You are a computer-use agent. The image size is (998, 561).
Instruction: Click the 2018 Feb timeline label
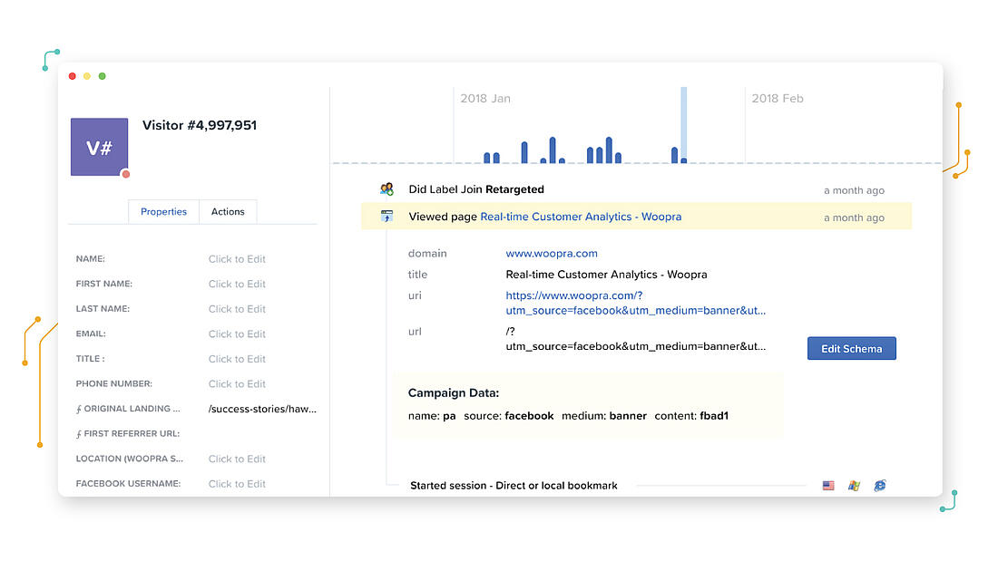click(778, 99)
